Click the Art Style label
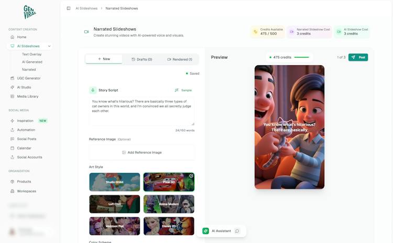 click(96, 167)
